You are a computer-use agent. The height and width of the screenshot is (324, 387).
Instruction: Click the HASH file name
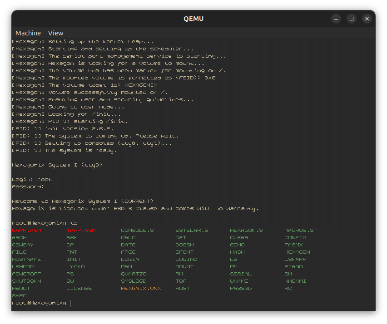(x=238, y=252)
